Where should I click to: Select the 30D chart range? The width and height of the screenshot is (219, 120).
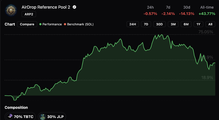tap(159, 24)
